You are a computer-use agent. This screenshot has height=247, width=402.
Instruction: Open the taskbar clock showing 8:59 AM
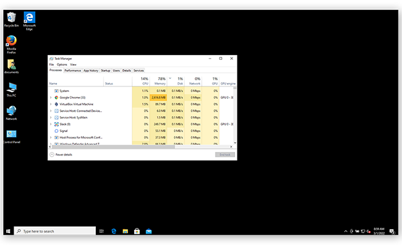click(379, 231)
